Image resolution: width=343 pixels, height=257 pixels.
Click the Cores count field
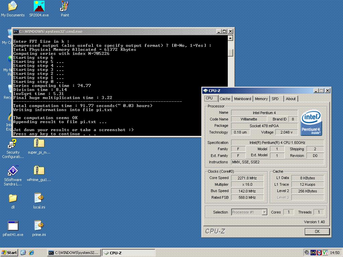point(288,212)
